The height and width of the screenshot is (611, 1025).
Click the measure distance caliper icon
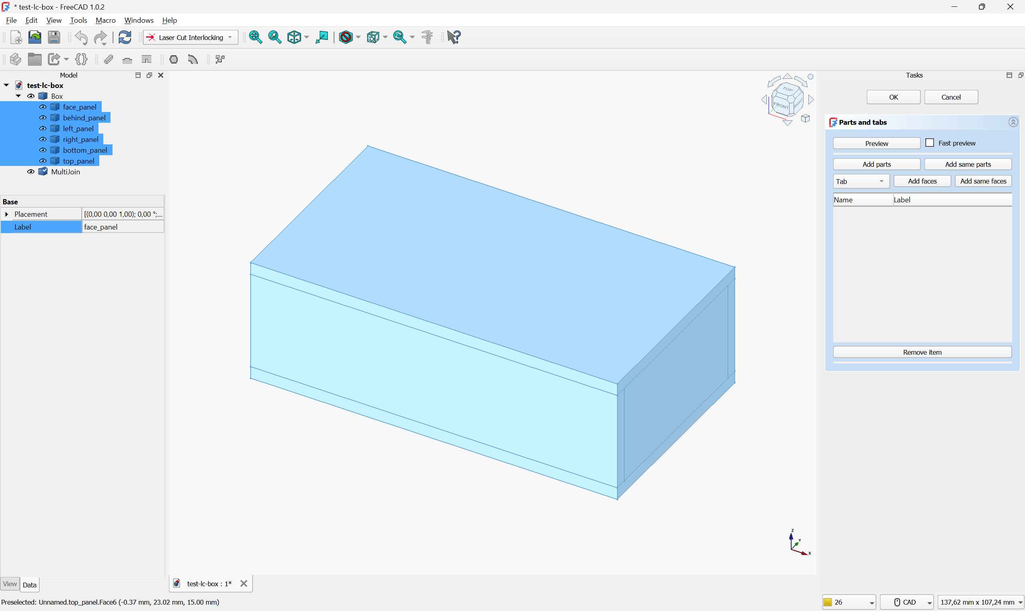(x=427, y=37)
